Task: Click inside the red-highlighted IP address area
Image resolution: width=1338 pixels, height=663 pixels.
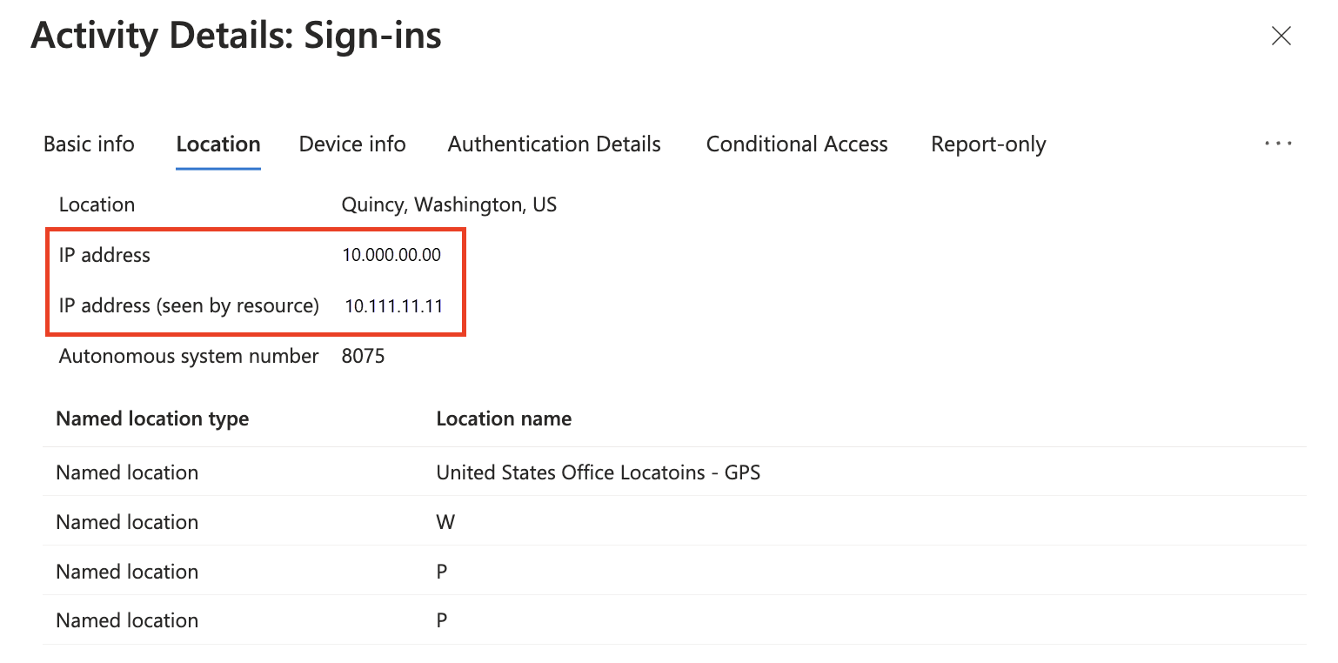Action: click(256, 280)
